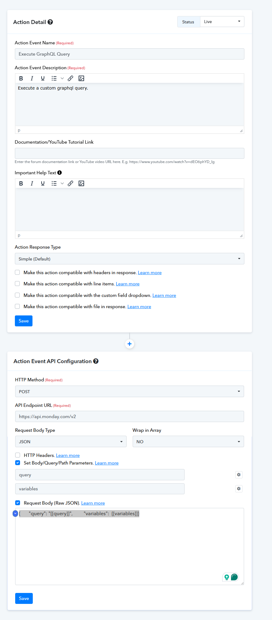Expand the HTTP Method POST dropdown

tap(129, 392)
